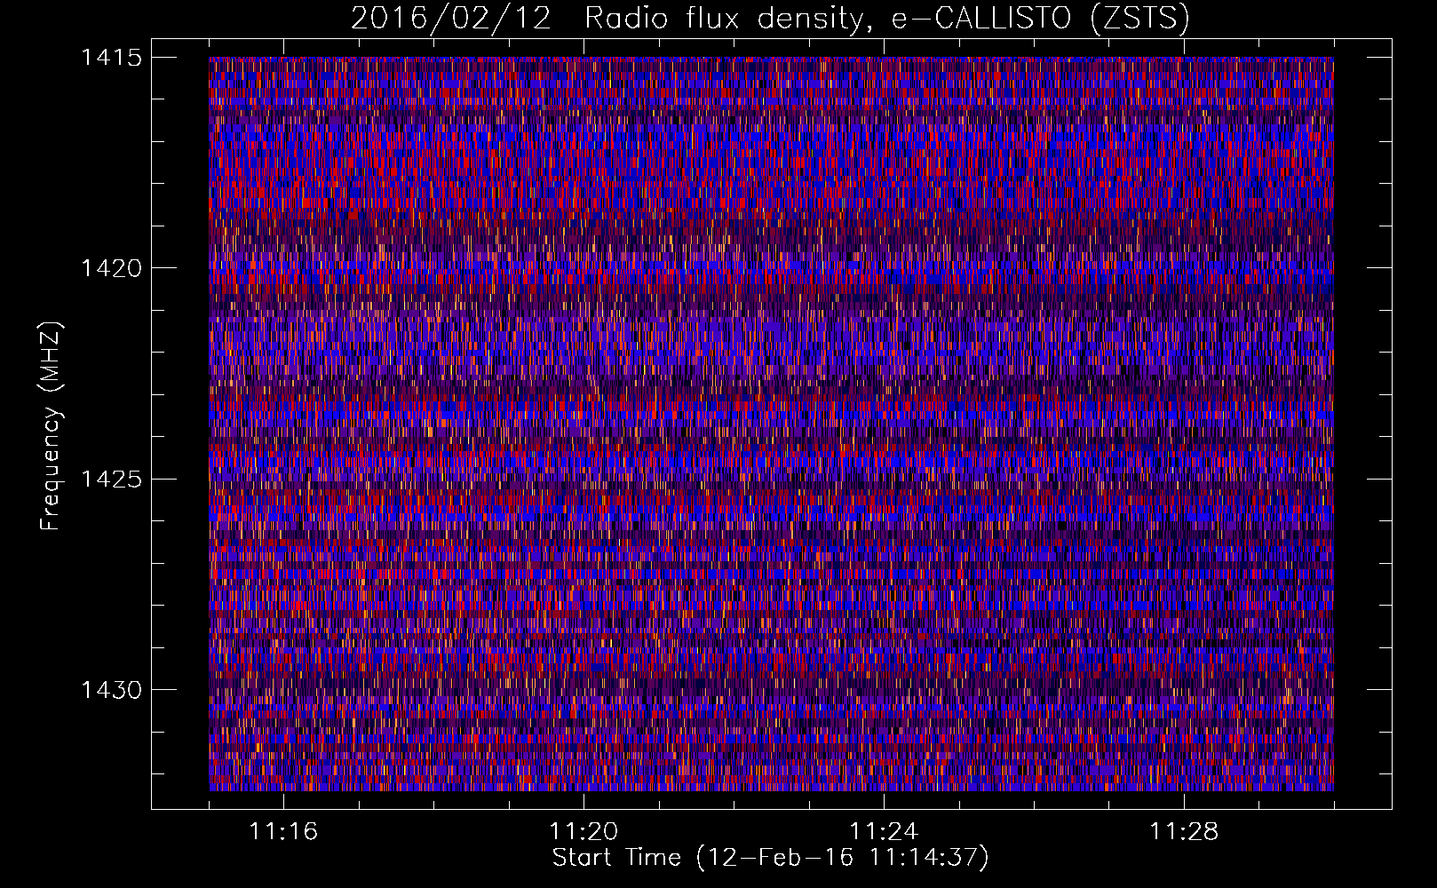Select the 1425 frequency tick label
The width and height of the screenshot is (1437, 888).
point(111,480)
